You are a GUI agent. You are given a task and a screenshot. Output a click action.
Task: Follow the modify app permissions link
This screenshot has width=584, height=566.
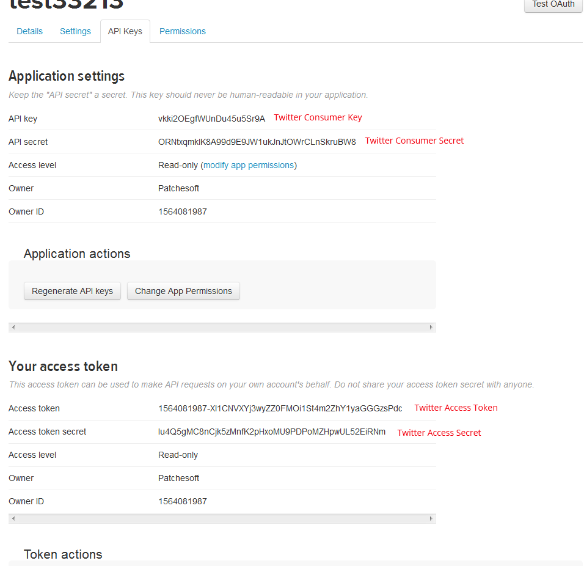(249, 165)
